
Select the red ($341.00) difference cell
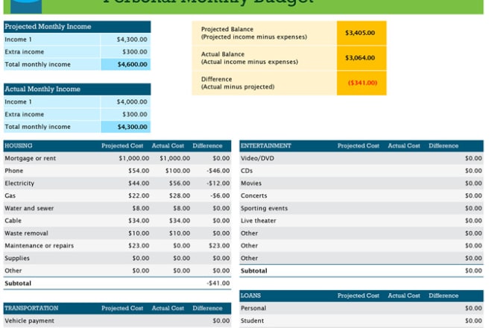tap(362, 83)
